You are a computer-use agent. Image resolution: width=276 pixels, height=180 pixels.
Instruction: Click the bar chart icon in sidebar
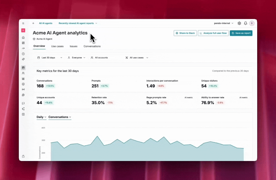pos(23,78)
